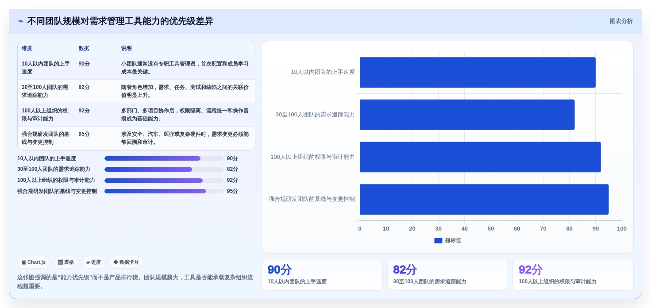The width and height of the screenshot is (651, 308).
Task: Click table cell 100人以上组织的权限与审计能力
Action: [46, 115]
